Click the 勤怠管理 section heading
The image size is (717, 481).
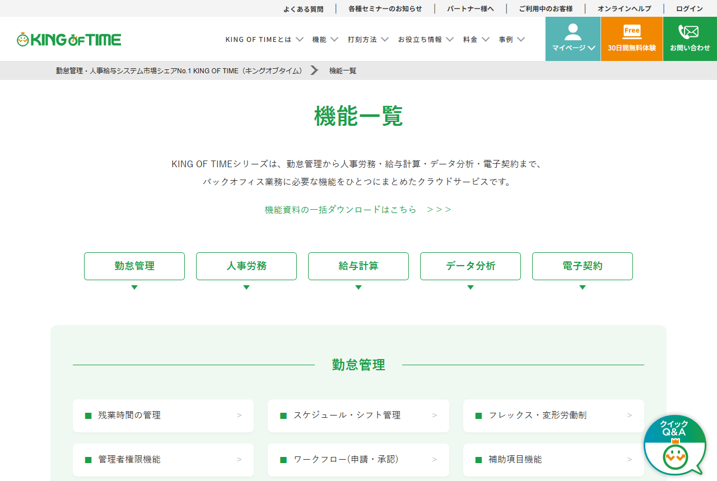[358, 365]
